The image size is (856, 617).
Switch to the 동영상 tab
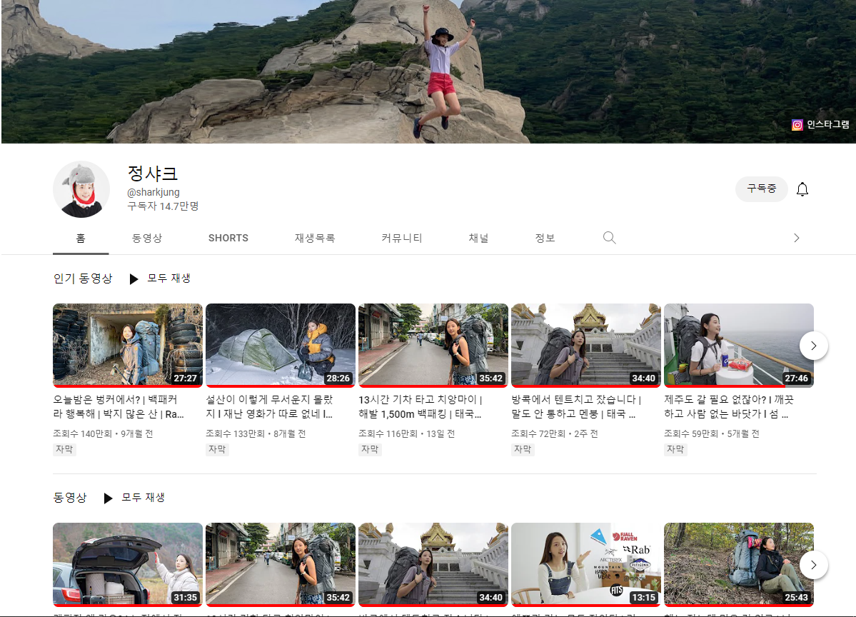pyautogui.click(x=147, y=238)
